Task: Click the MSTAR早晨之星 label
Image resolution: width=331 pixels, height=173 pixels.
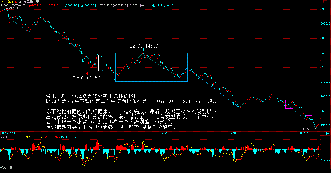Action: [x=29, y=2]
